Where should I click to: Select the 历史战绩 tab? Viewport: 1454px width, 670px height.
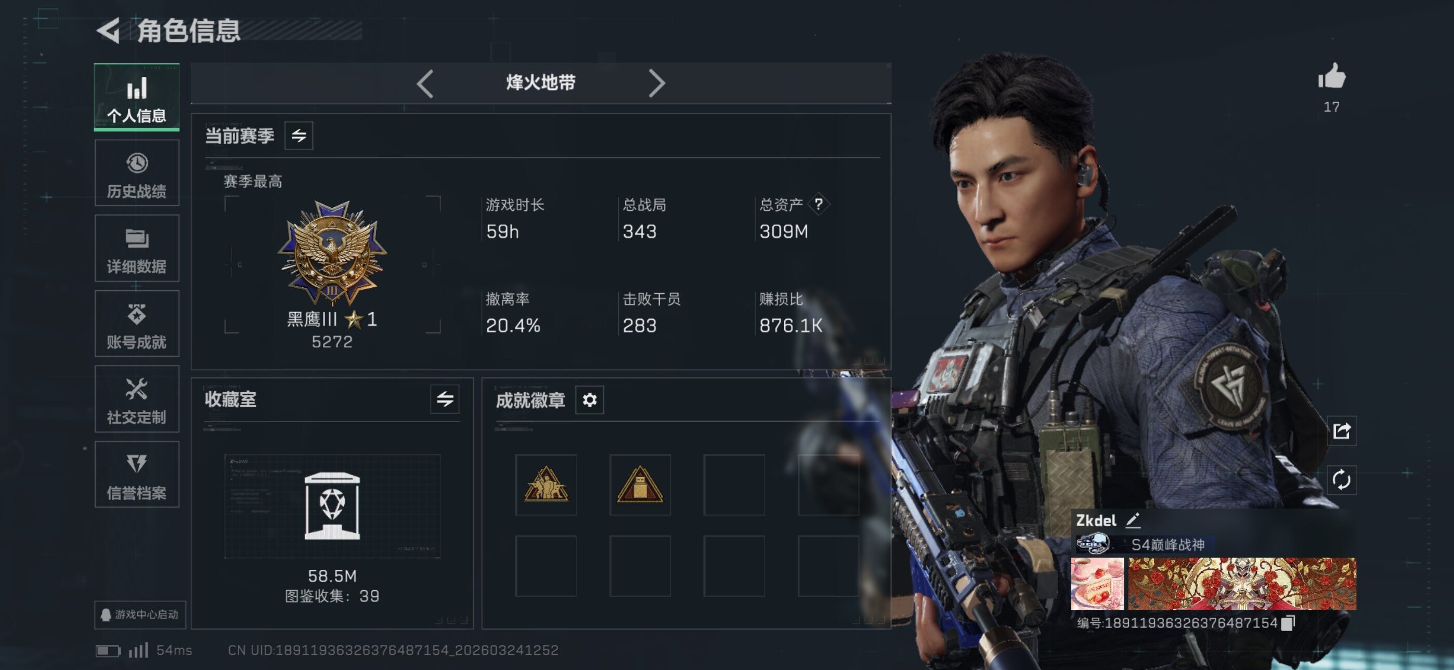(x=137, y=173)
